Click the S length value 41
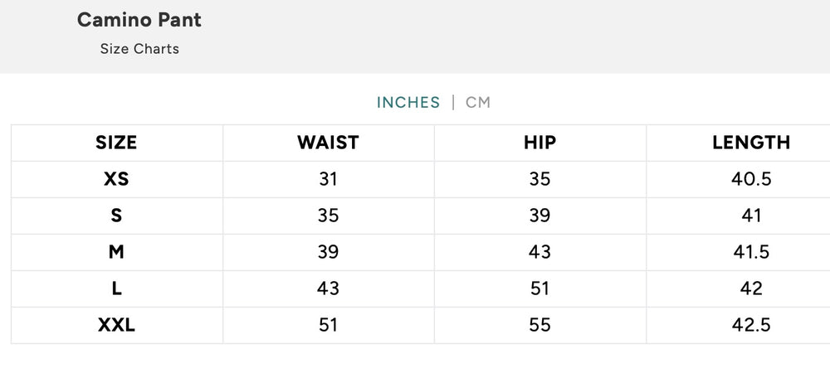The image size is (830, 373). 751,216
